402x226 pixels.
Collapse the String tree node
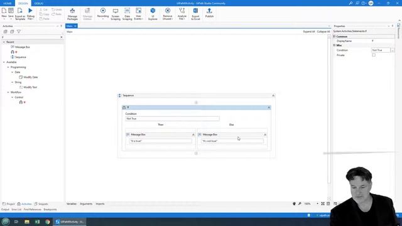click(13, 82)
